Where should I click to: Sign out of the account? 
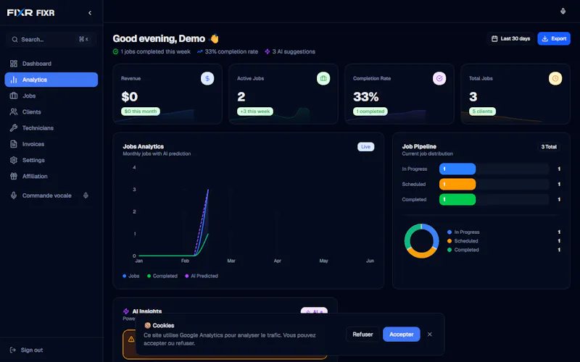click(x=27, y=350)
